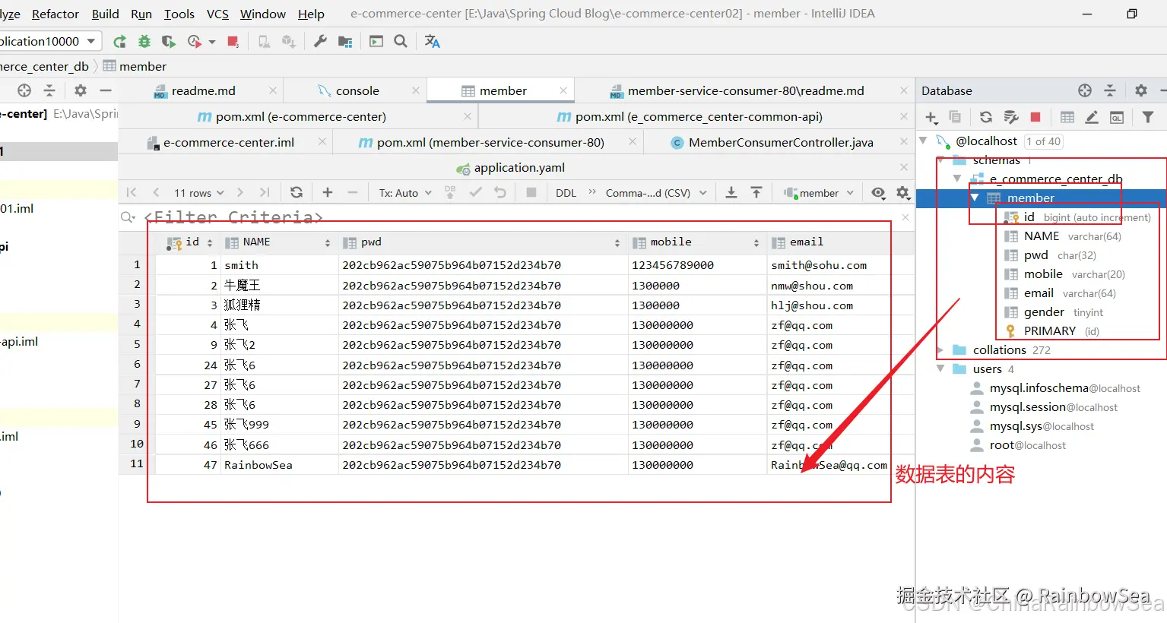Open the Refactor menu
The width and height of the screenshot is (1167, 623).
[55, 14]
